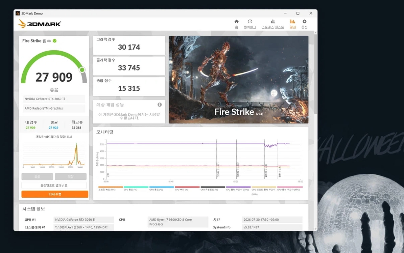This screenshot has height=253, width=404.
Task: Toggle GPU 온도 (°C) legend swatch
Action: click(x=162, y=187)
